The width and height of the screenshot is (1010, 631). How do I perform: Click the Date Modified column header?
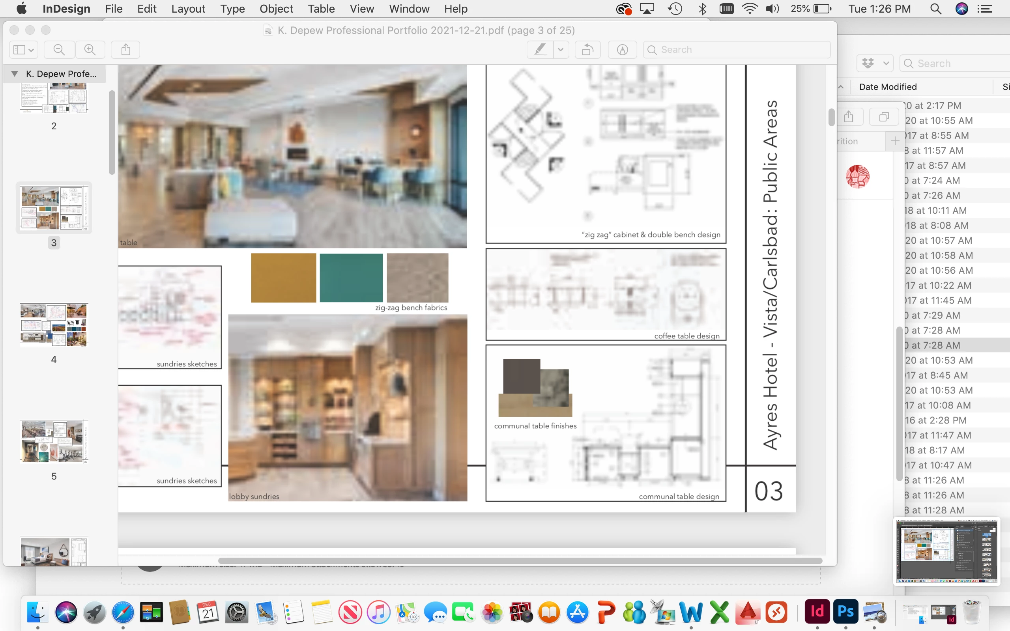coord(888,87)
